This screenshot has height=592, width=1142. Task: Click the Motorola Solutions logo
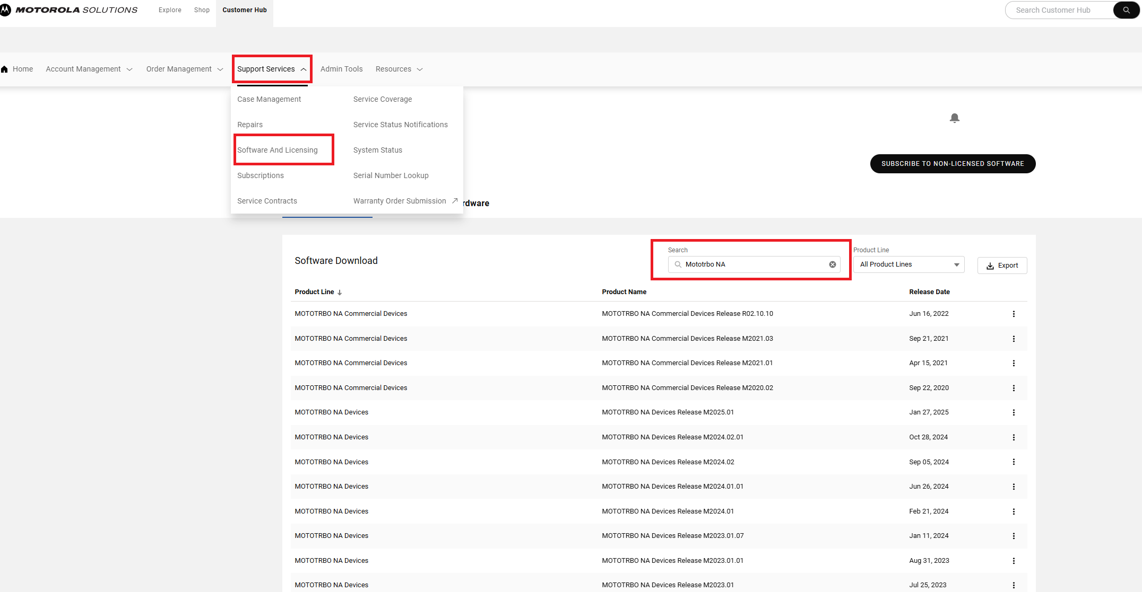pyautogui.click(x=69, y=10)
